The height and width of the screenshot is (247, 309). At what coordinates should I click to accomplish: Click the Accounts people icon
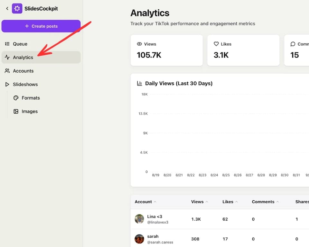click(7, 71)
